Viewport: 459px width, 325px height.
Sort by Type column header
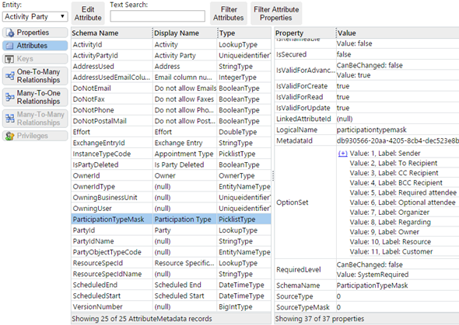(x=244, y=33)
